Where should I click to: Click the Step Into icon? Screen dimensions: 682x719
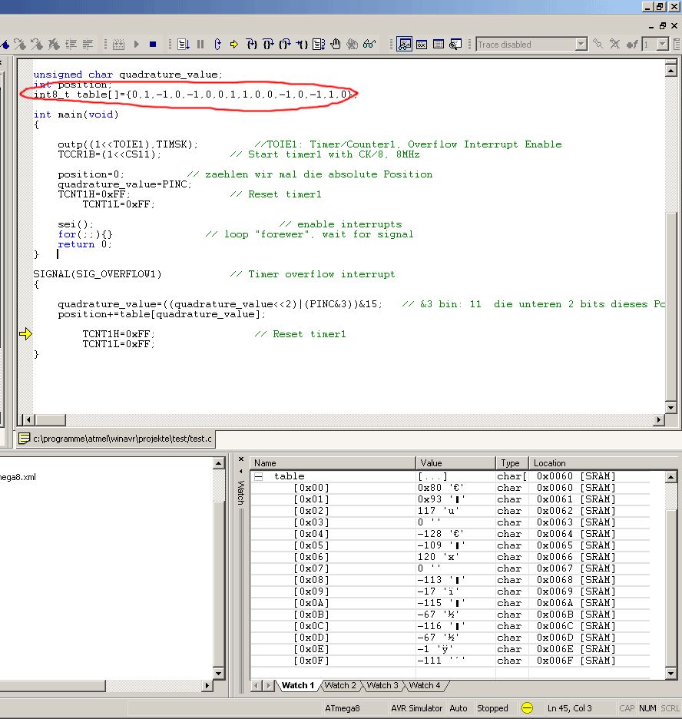[251, 45]
